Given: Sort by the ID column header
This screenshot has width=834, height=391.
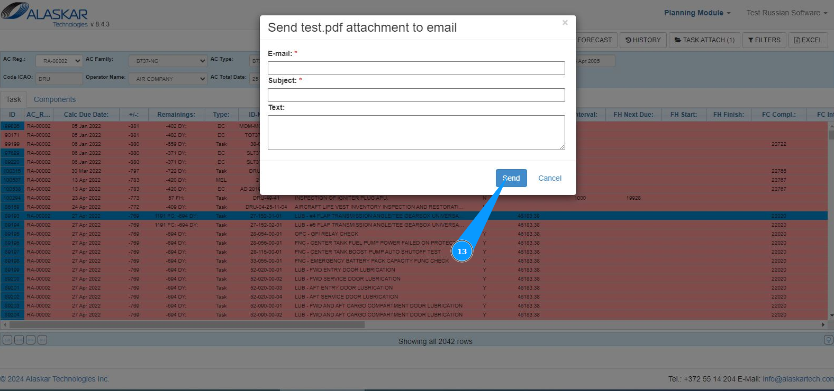Looking at the screenshot, I should (12, 115).
